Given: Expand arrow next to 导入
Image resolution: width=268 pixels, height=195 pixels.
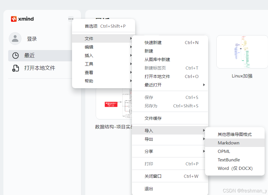Looking at the screenshot, I should 204,131.
